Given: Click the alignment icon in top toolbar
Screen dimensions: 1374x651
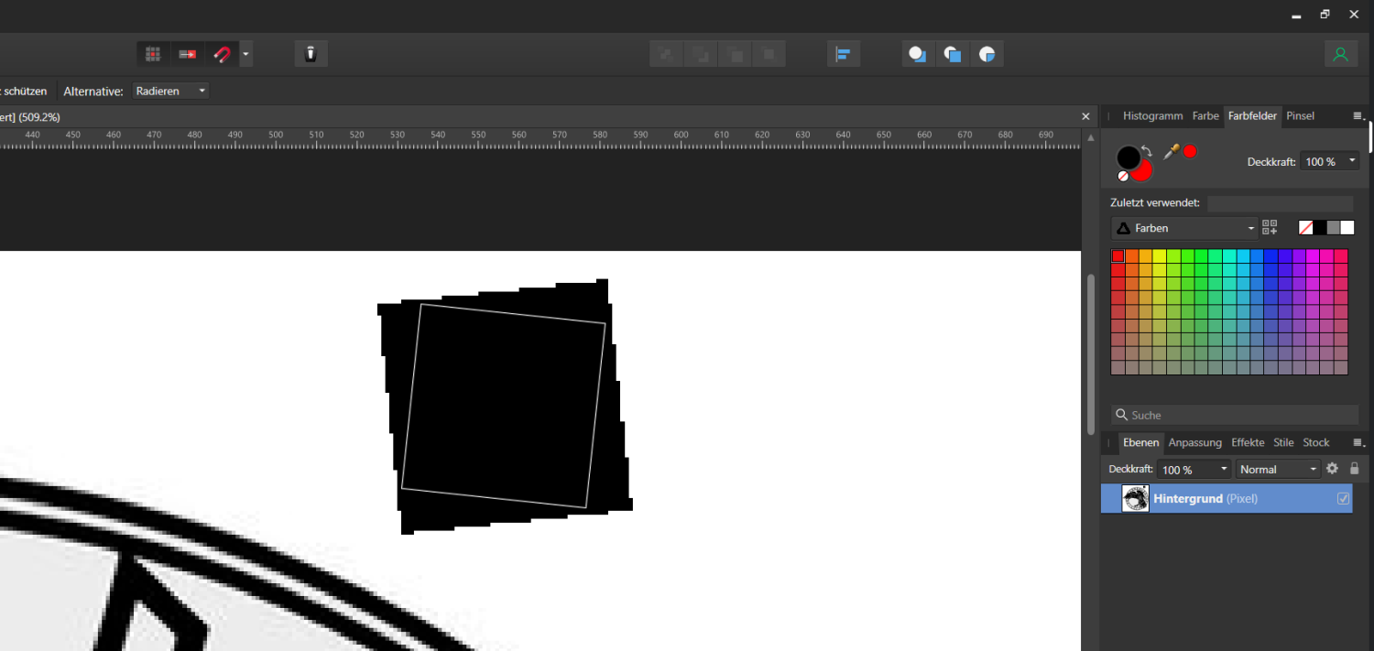Looking at the screenshot, I should tap(843, 54).
